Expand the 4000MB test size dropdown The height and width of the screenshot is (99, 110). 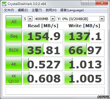[x=45, y=19]
